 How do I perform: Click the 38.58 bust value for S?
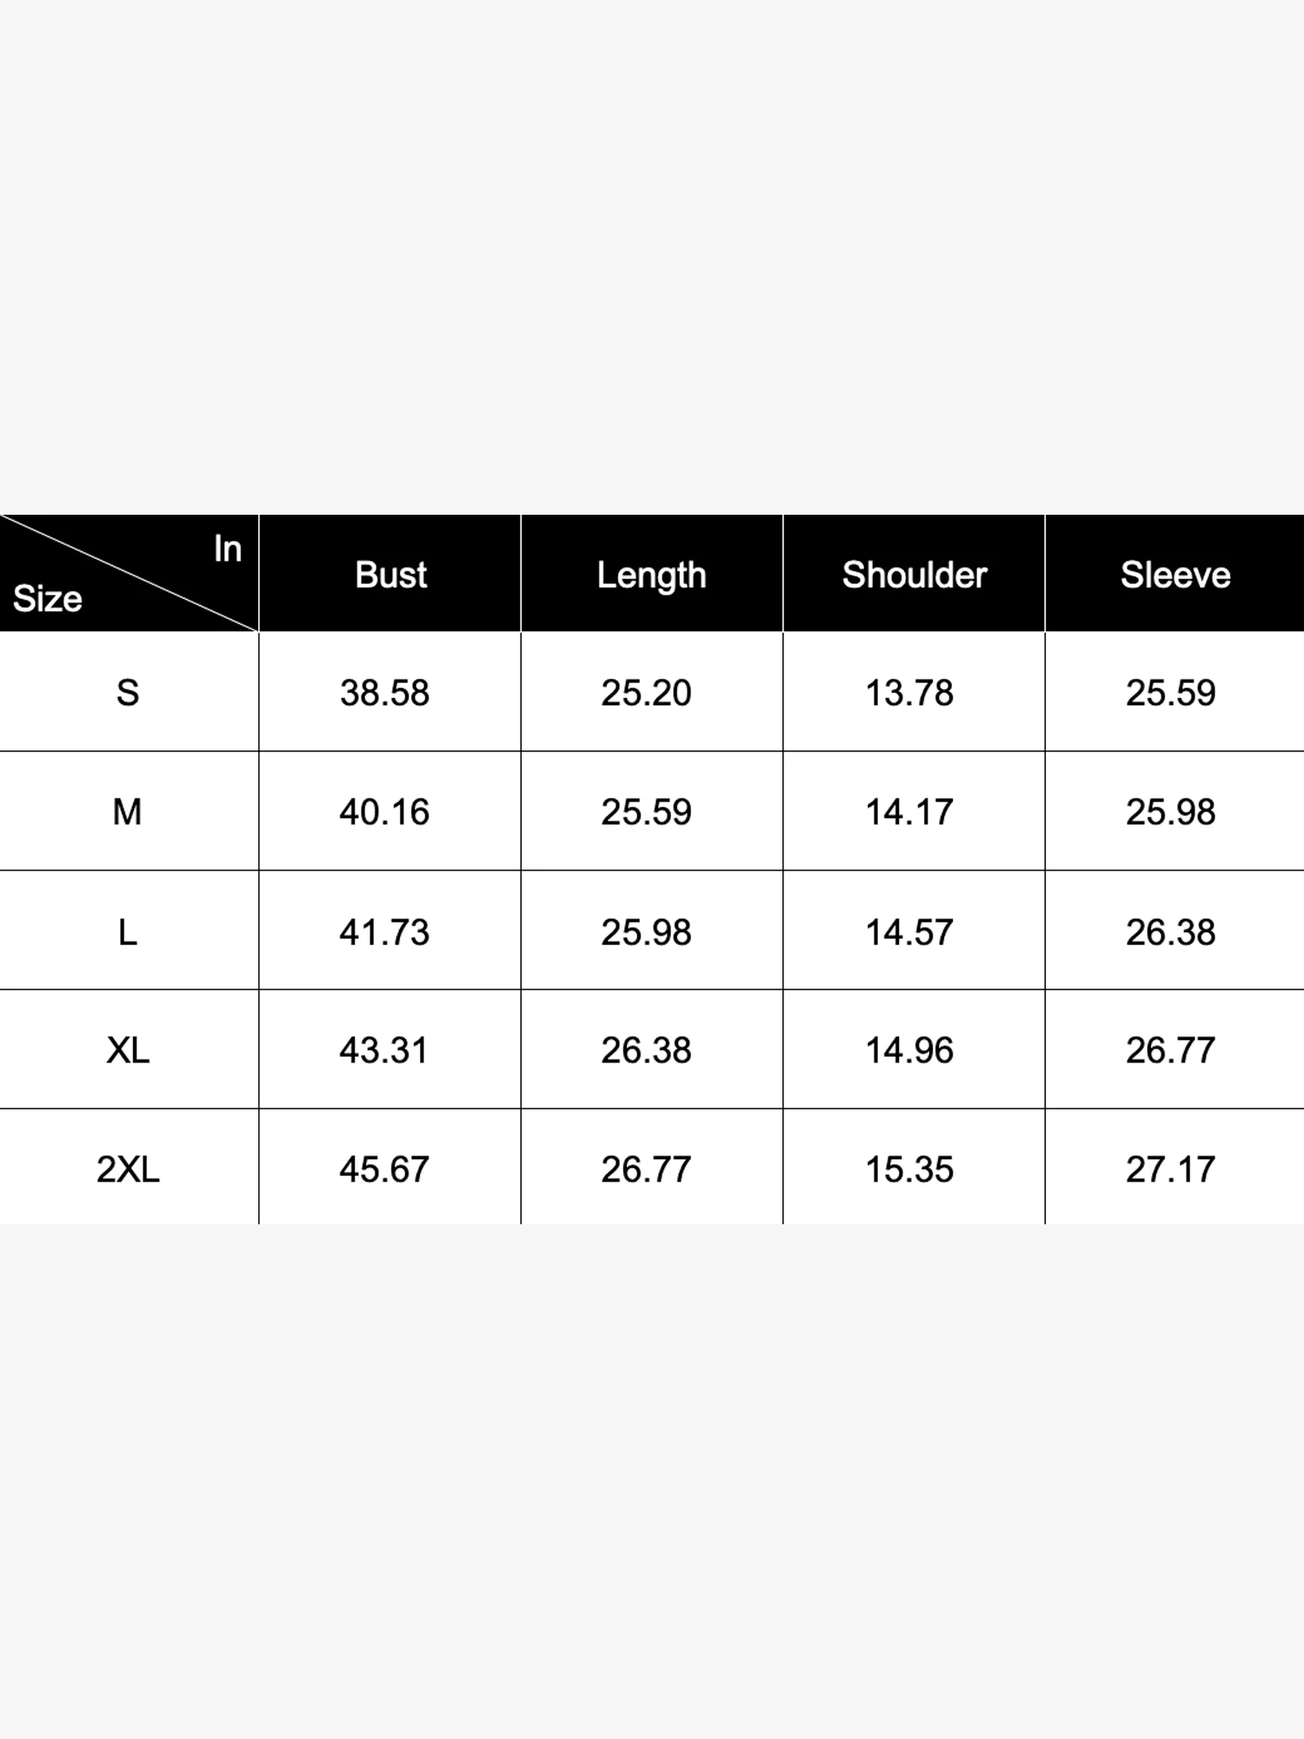click(x=384, y=693)
